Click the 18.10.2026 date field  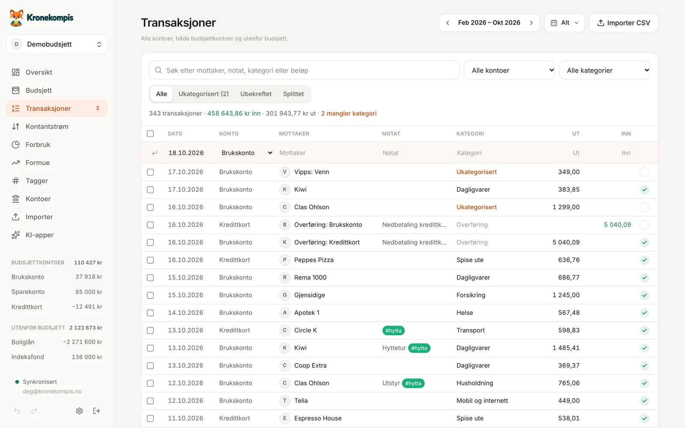186,153
